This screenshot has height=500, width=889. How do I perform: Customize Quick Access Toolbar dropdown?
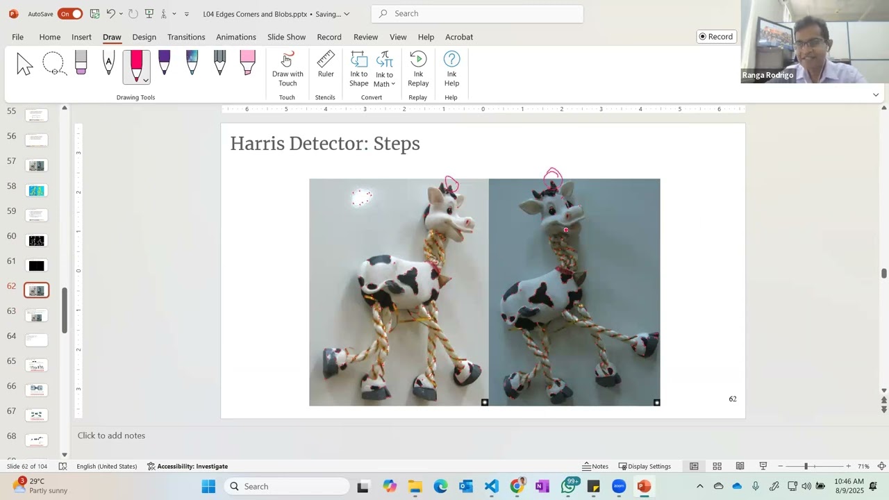click(x=186, y=14)
